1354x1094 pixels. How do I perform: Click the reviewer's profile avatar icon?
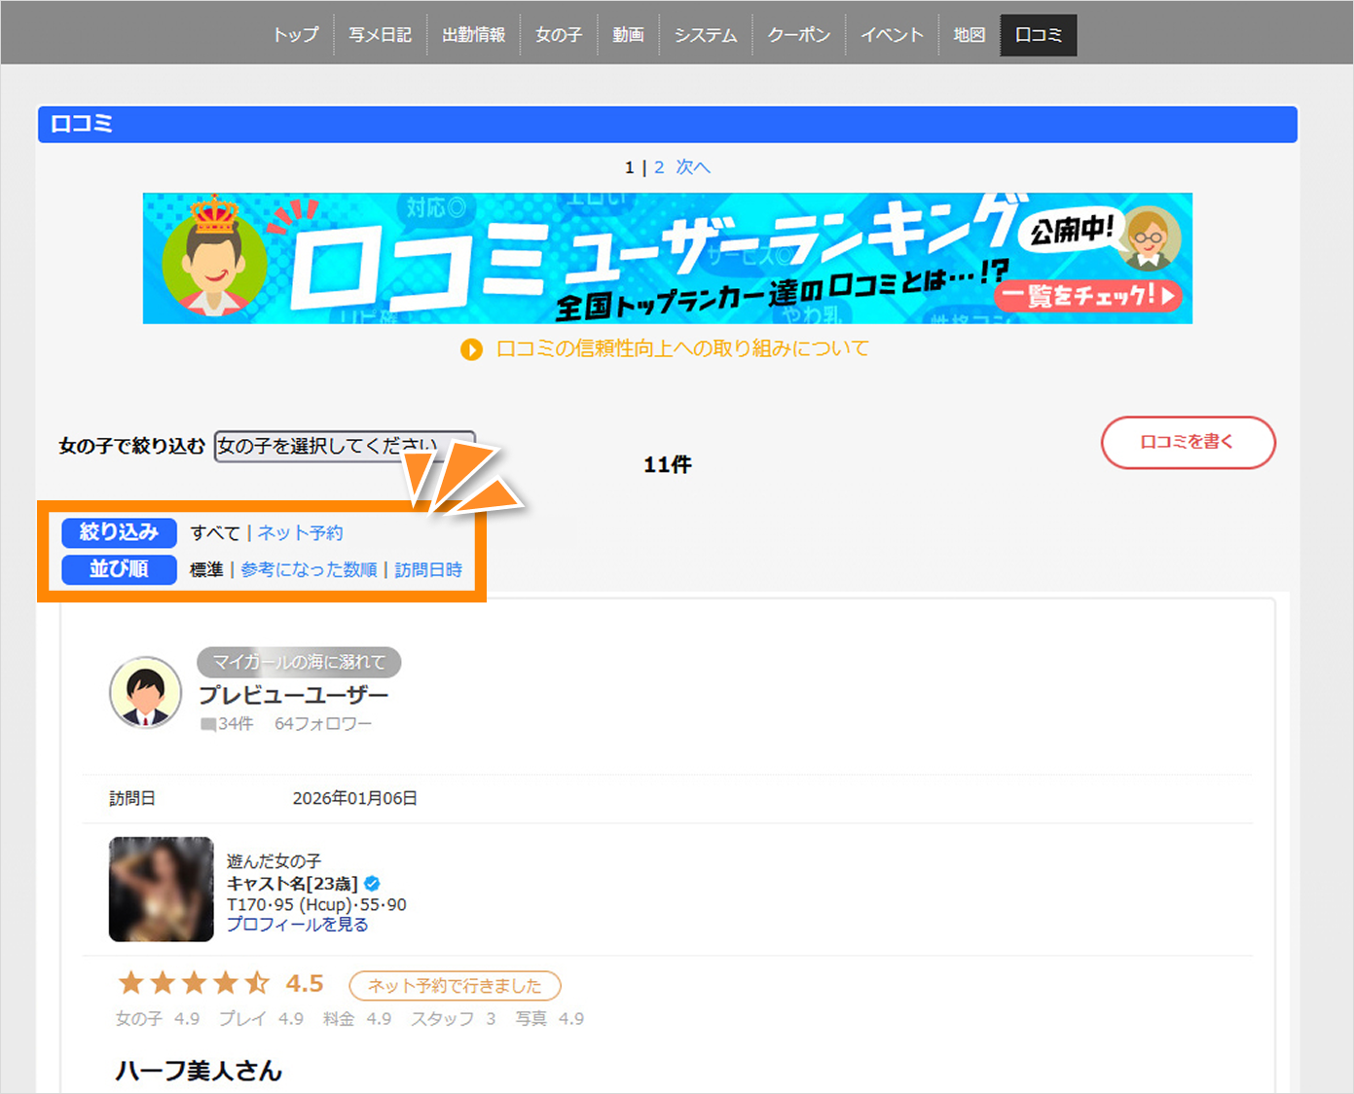point(145,692)
